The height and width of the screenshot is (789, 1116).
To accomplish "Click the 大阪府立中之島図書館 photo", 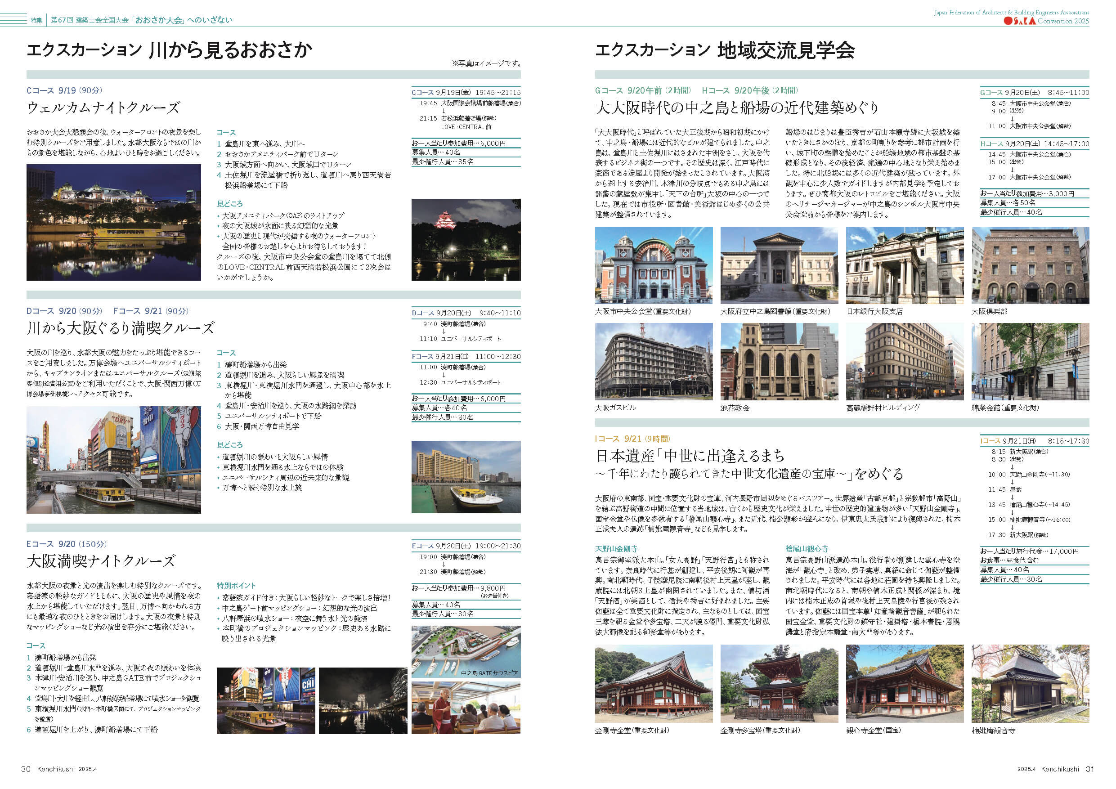I will (x=779, y=265).
